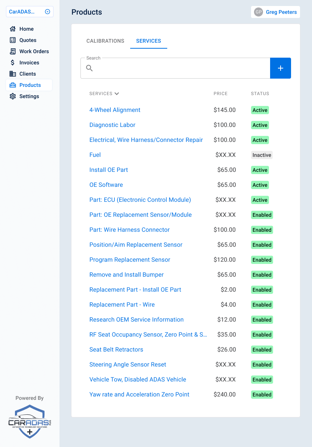Toggle sort arrow next to Services header

coord(117,94)
